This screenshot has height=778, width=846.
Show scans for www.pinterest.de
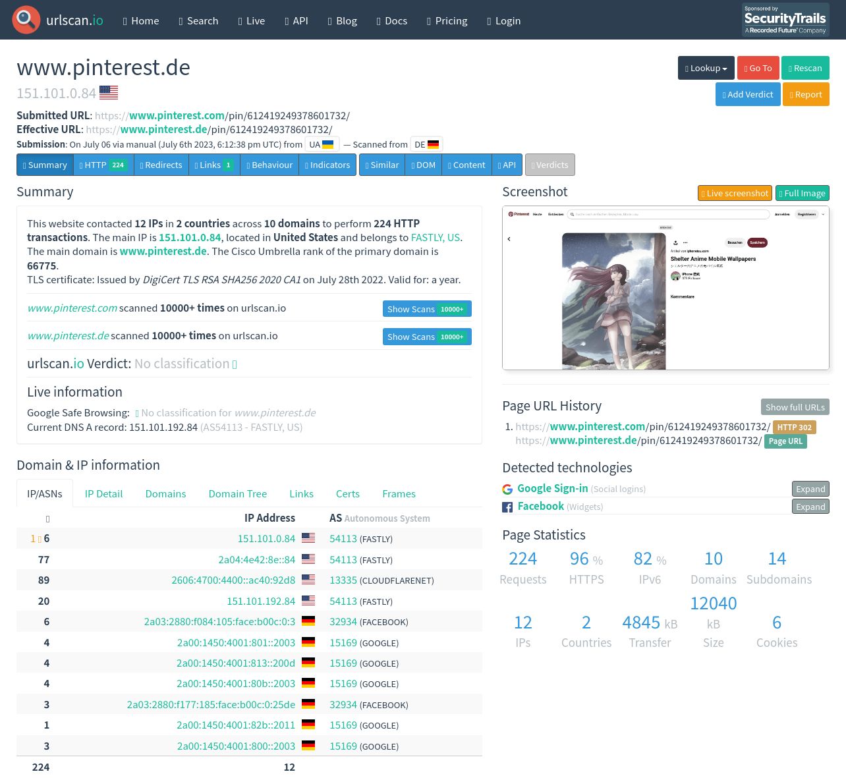[x=427, y=337]
